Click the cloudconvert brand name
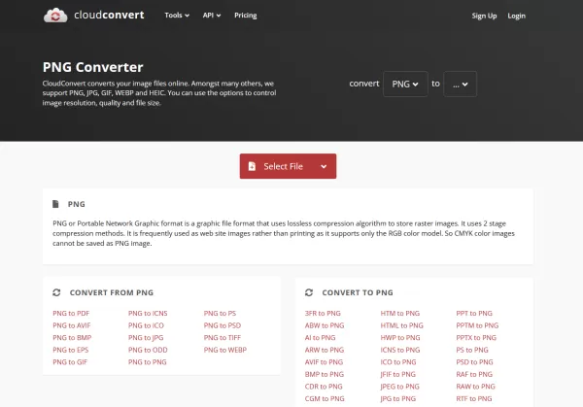583x407 pixels. click(109, 15)
